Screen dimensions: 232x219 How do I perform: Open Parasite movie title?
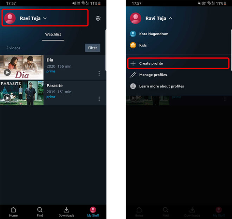[54, 86]
